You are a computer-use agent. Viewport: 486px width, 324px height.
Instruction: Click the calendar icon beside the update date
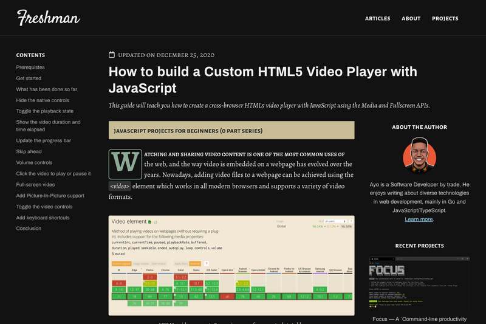tap(112, 55)
